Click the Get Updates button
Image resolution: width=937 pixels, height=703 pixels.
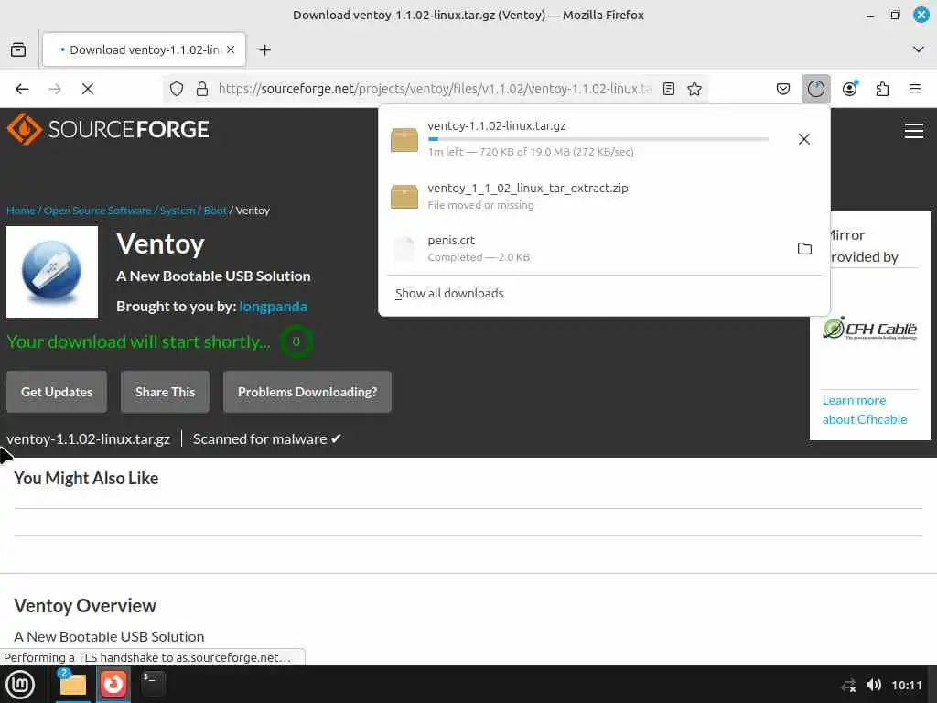[x=57, y=392]
